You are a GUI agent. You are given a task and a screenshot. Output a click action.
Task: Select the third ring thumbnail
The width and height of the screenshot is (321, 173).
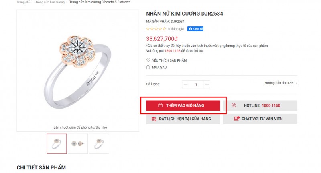99,143
